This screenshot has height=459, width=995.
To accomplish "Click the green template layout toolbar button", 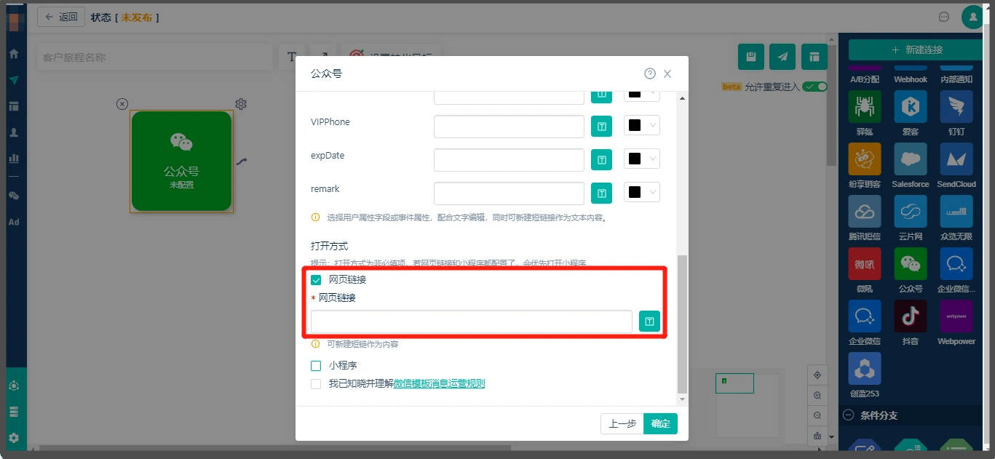I will coord(814,57).
